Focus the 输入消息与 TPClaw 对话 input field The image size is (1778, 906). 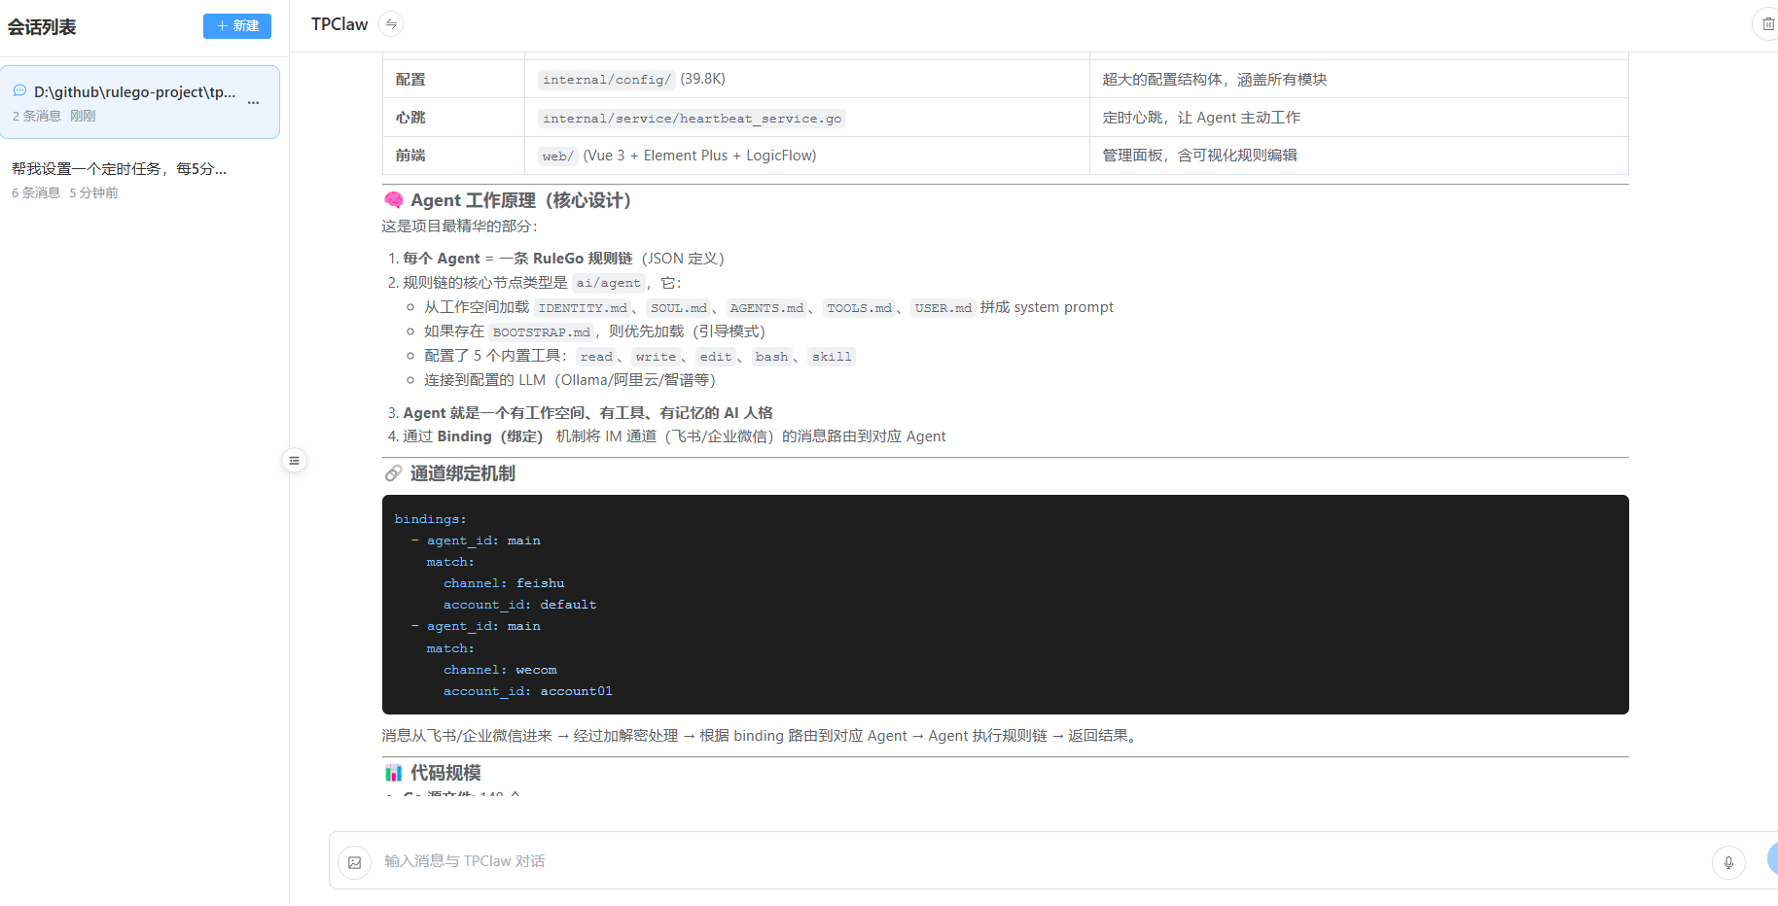click(x=1041, y=861)
